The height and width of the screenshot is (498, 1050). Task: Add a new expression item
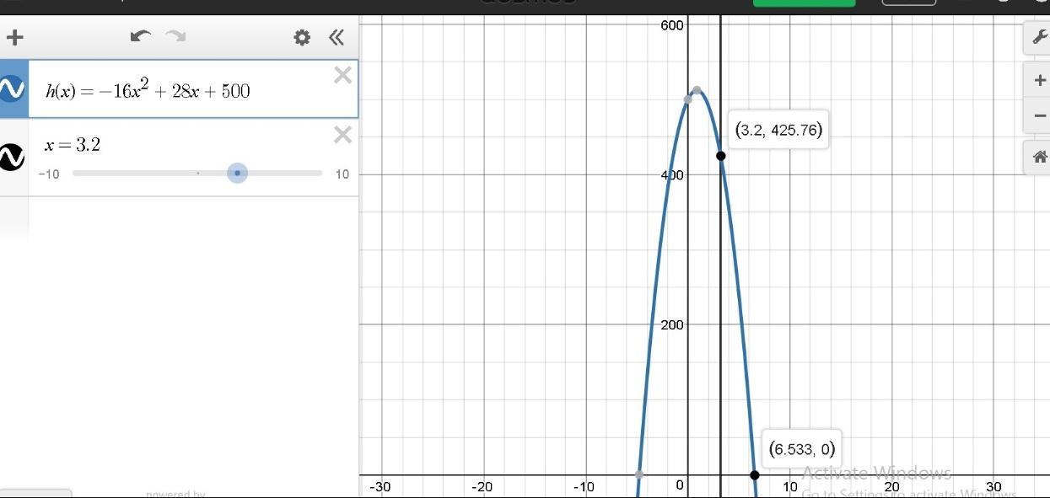14,37
